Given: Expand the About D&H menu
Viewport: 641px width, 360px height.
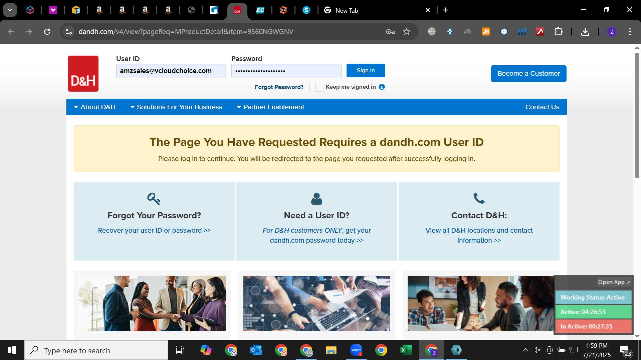Looking at the screenshot, I should (95, 107).
